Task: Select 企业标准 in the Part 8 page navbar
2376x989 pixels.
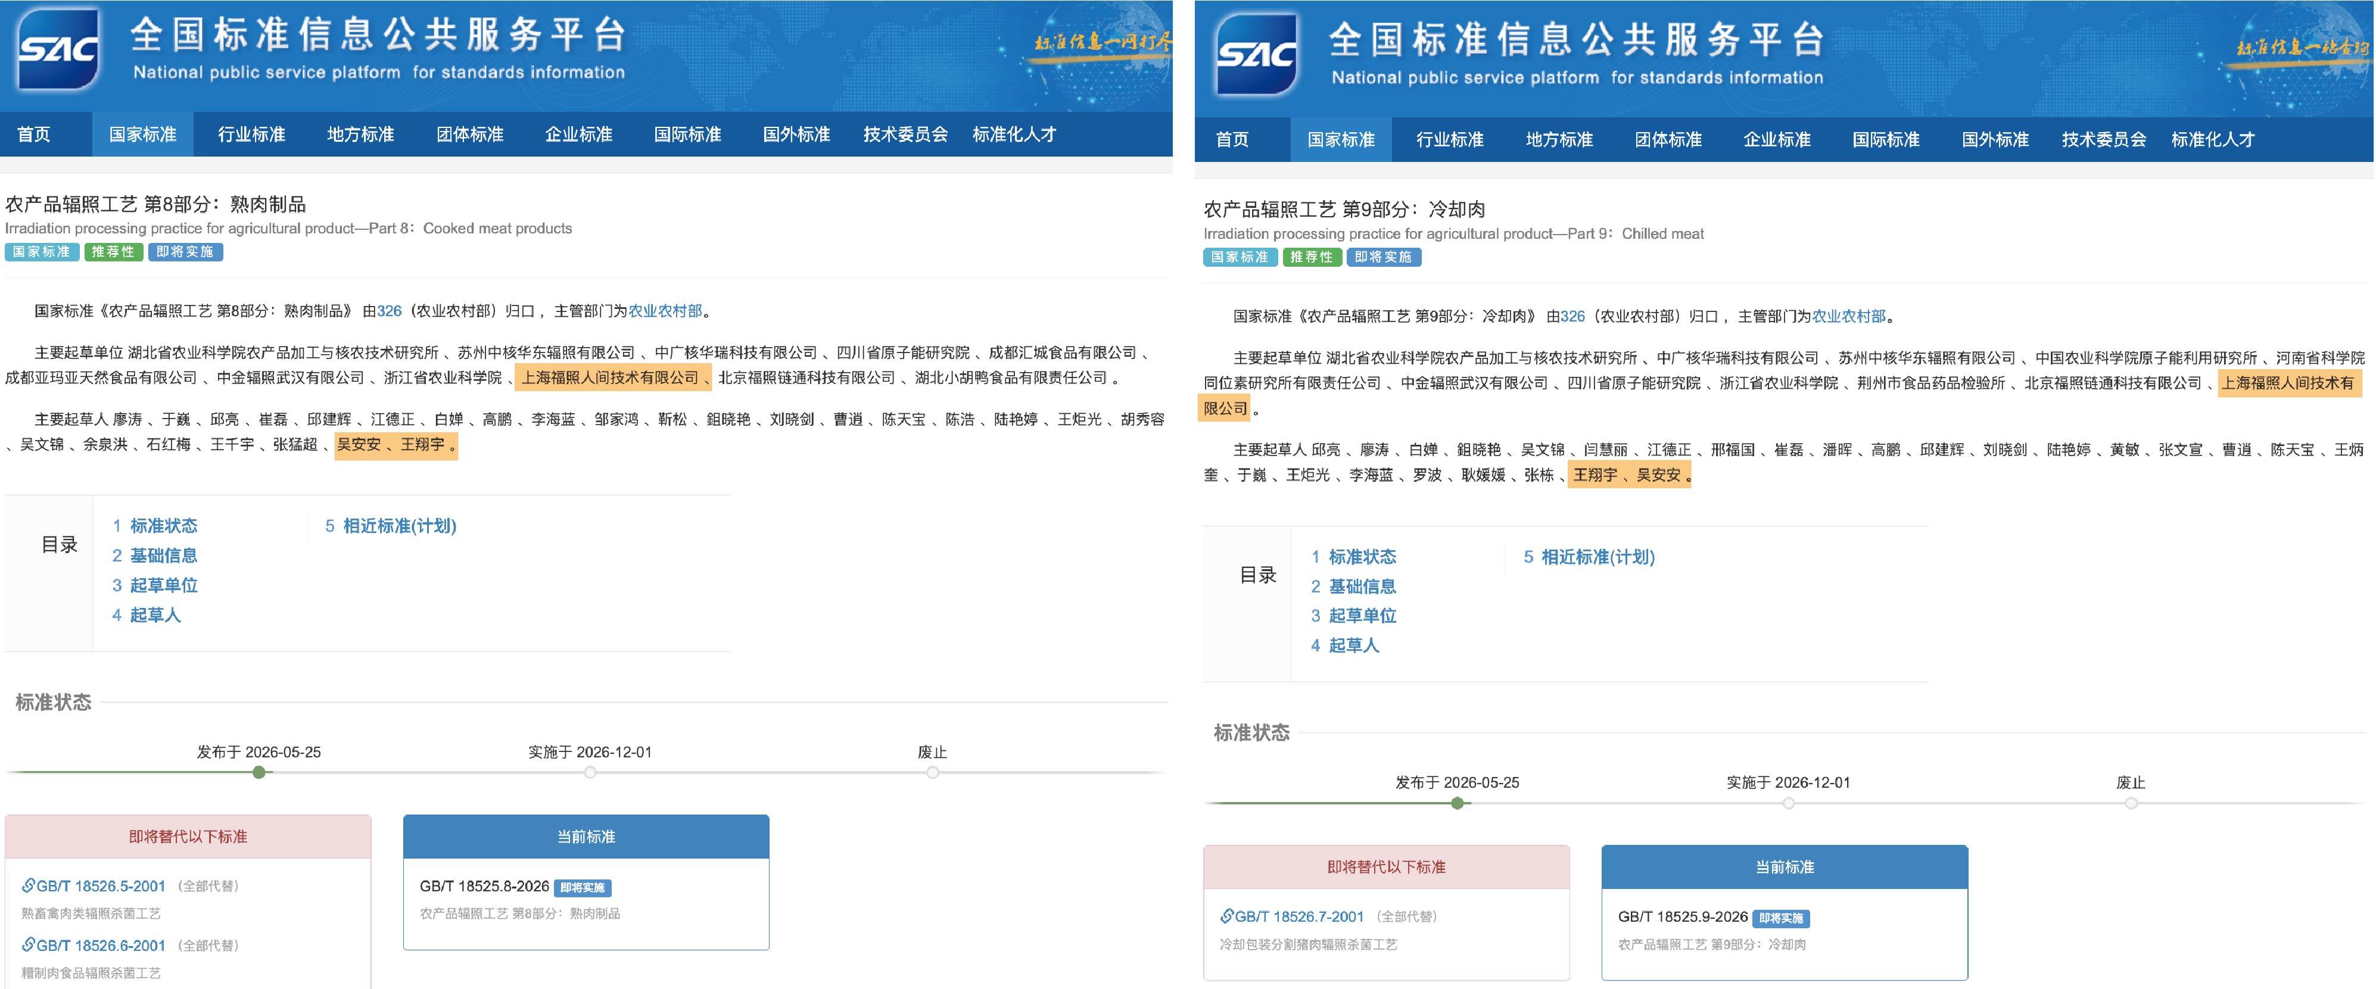Action: point(578,135)
